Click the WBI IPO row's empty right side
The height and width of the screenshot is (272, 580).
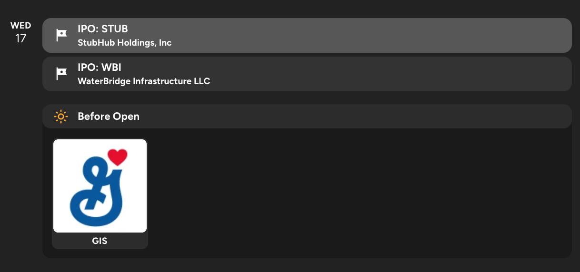429,74
